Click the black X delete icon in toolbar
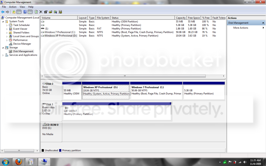Viewport: 266px width, 166px height. (41, 12)
